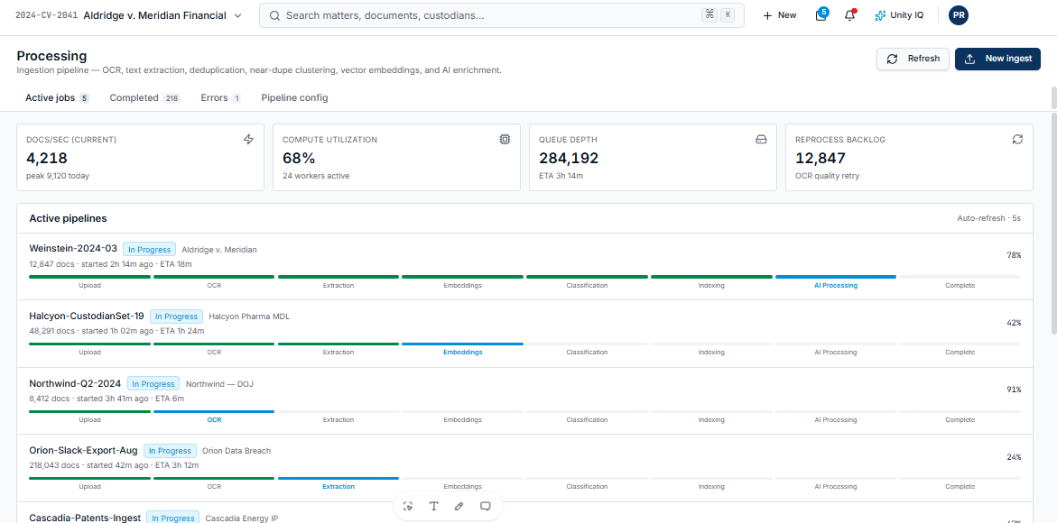The width and height of the screenshot is (1057, 523).
Task: Click the drive icon on Queue Depth card
Action: pyautogui.click(x=761, y=140)
